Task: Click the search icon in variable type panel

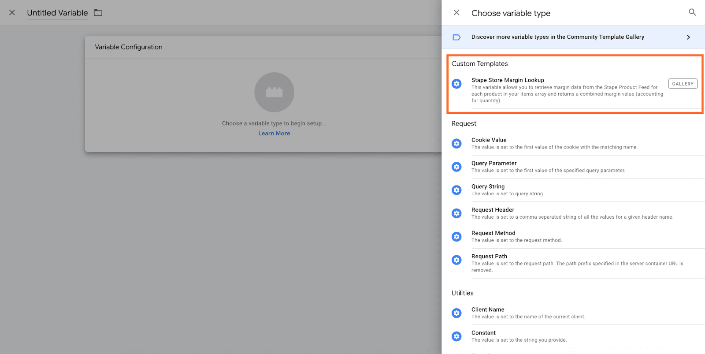Action: pyautogui.click(x=692, y=12)
